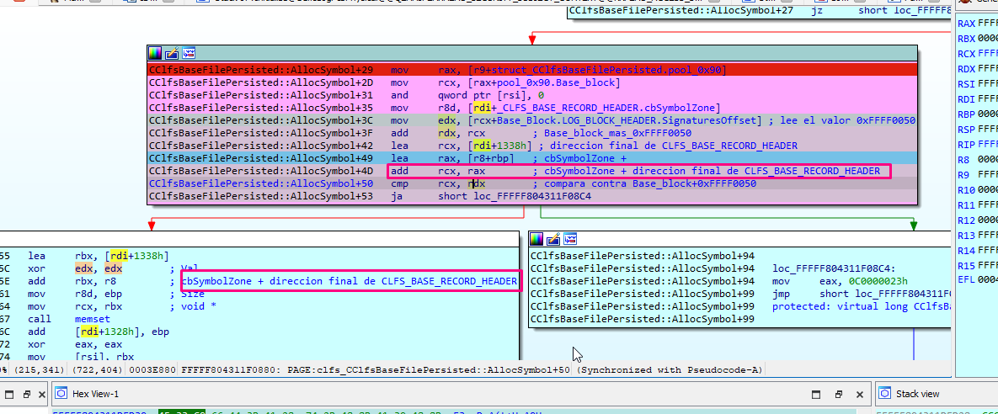Click group-nodes icon on AllocSymbol+29 block
The height and width of the screenshot is (414, 998).
click(x=189, y=53)
